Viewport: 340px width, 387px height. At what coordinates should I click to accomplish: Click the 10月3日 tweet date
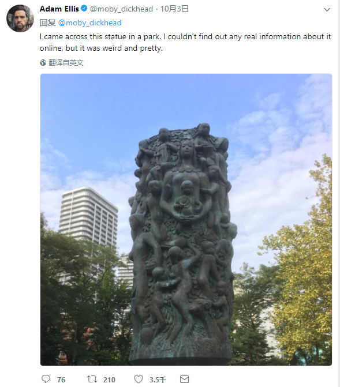[174, 9]
